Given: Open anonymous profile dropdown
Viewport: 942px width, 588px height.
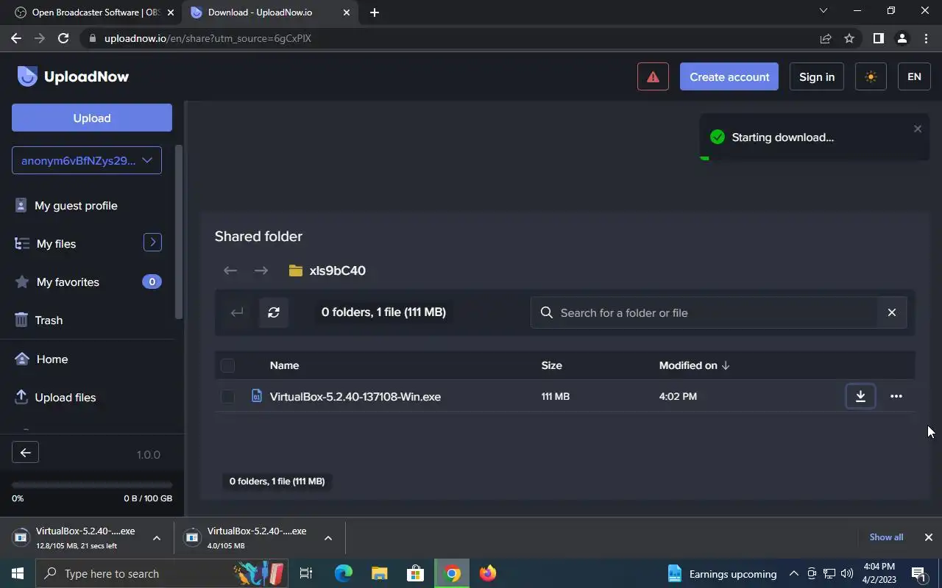Looking at the screenshot, I should point(87,160).
